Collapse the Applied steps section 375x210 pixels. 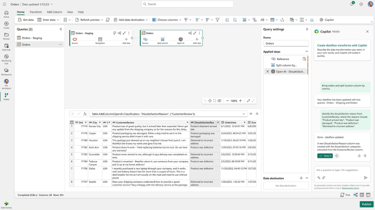pyautogui.click(x=306, y=52)
